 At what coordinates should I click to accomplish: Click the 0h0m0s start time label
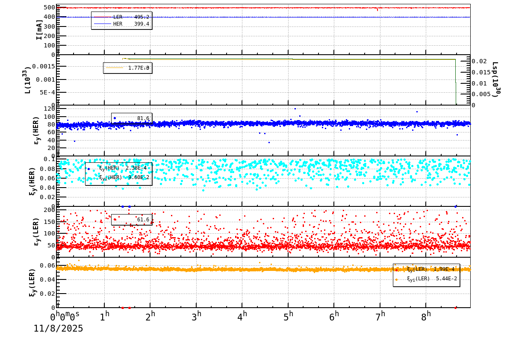click(65, 317)
